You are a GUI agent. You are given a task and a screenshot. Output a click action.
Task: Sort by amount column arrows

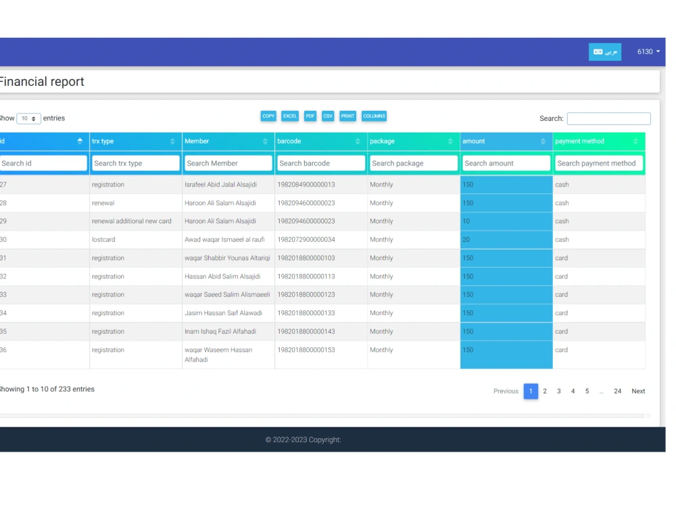(544, 141)
